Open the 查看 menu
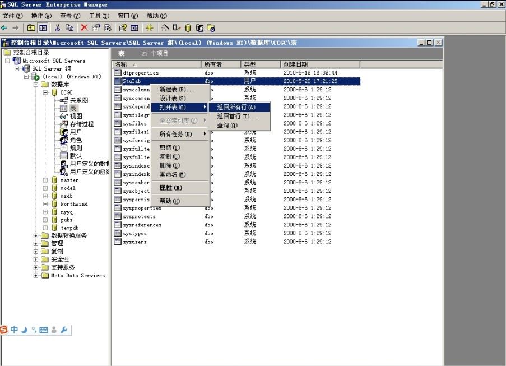The height and width of the screenshot is (366, 506). click(x=70, y=16)
